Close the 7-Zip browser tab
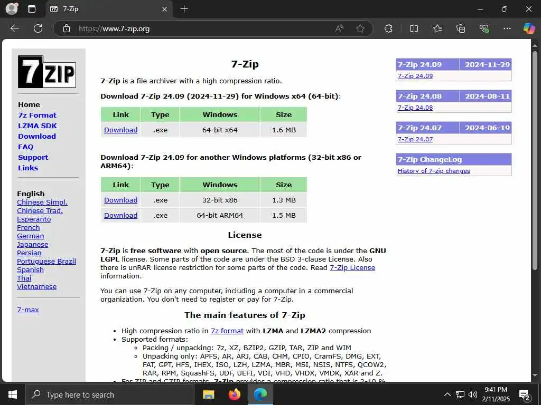Screen dimensions: 541x405 (165, 9)
